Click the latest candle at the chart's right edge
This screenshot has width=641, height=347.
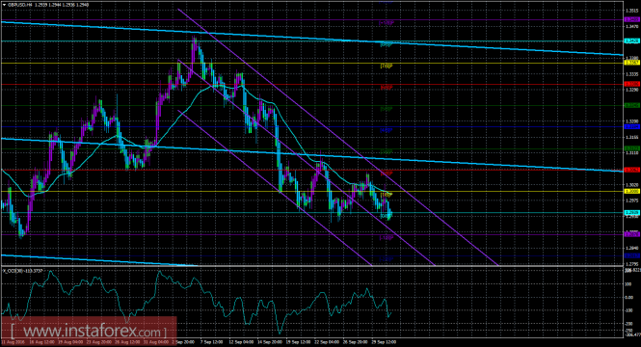click(391, 213)
